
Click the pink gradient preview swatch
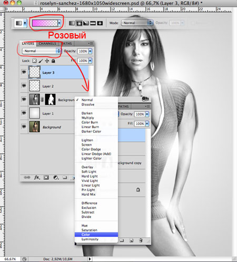[x=45, y=23]
